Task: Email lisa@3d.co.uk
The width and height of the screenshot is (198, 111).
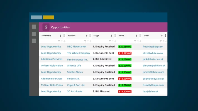Action: (x=150, y=92)
